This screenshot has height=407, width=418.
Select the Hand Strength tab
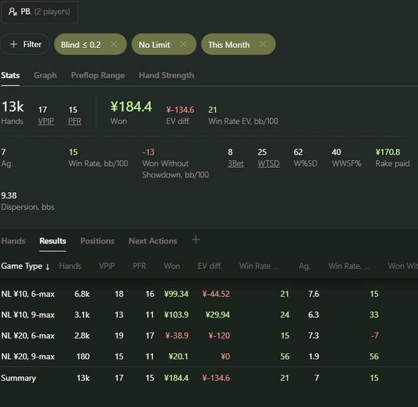point(167,75)
